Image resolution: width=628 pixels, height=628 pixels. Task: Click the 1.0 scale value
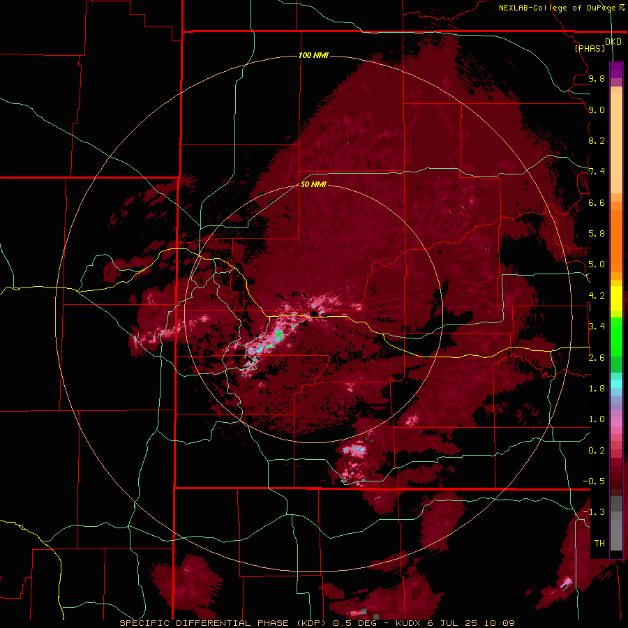[597, 419]
